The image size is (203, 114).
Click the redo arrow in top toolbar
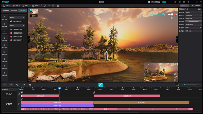point(53,5)
